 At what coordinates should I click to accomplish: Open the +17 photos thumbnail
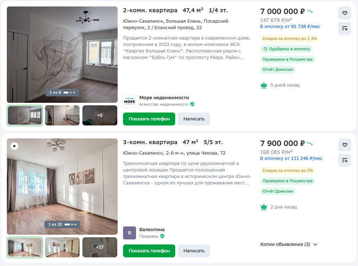click(100, 247)
